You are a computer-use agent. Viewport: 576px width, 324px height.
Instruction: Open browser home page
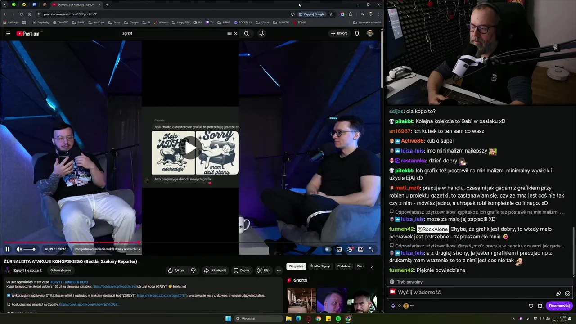pos(29,14)
